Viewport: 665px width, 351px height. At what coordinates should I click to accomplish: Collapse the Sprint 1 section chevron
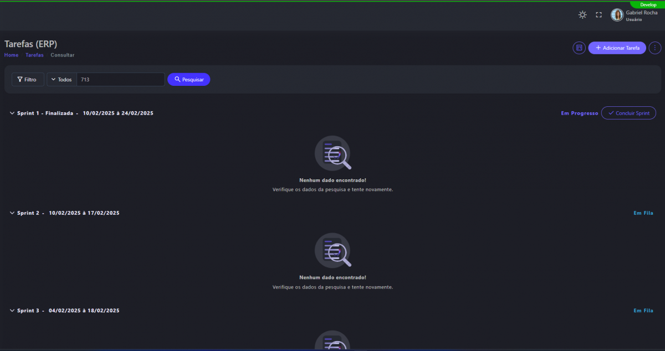(12, 113)
